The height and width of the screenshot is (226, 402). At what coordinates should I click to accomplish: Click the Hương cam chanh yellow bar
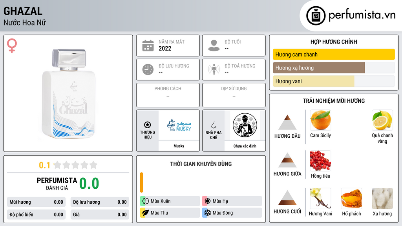click(334, 54)
